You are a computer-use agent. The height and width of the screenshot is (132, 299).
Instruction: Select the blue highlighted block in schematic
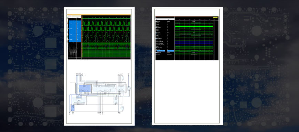coord(85,88)
